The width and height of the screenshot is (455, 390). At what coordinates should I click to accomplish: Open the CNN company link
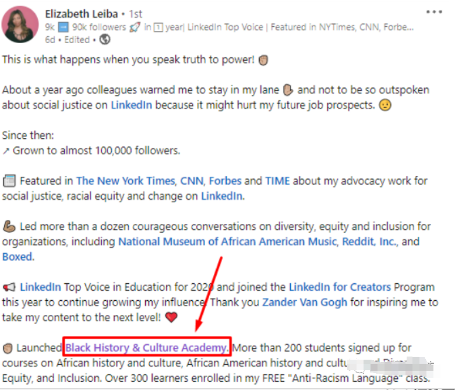[x=192, y=181]
